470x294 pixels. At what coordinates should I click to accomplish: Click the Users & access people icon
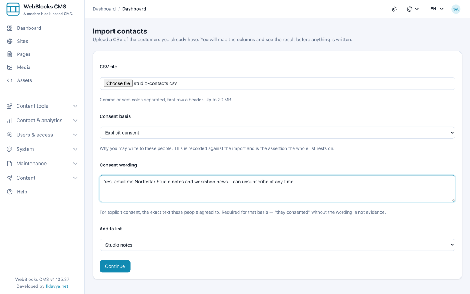point(10,135)
